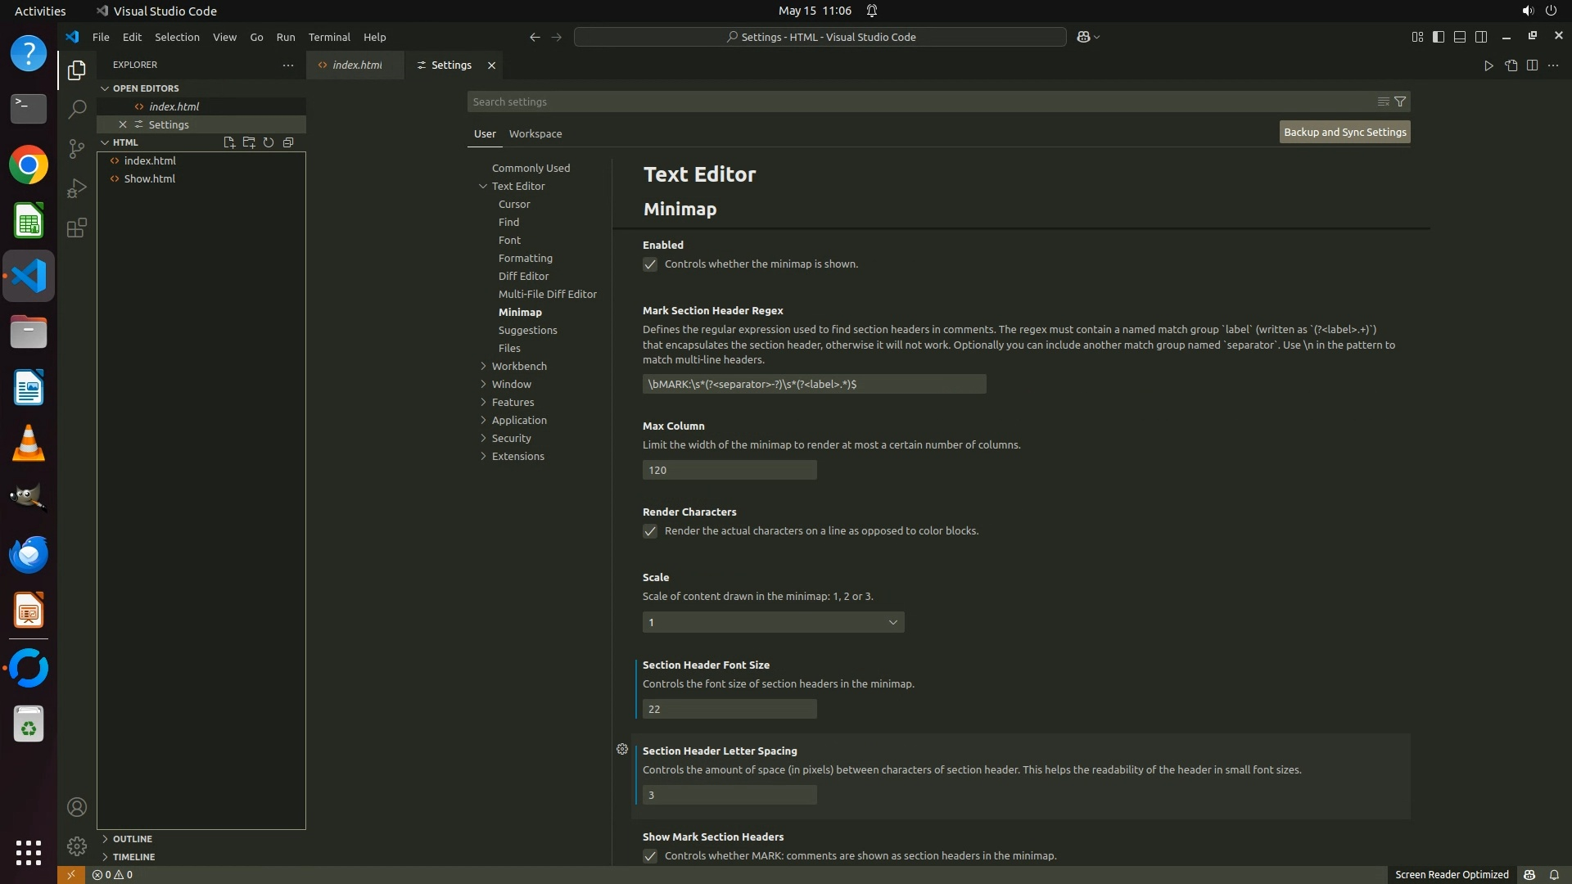Click gear icon beside Section Header Letter Spacing
1572x884 pixels.
point(622,749)
